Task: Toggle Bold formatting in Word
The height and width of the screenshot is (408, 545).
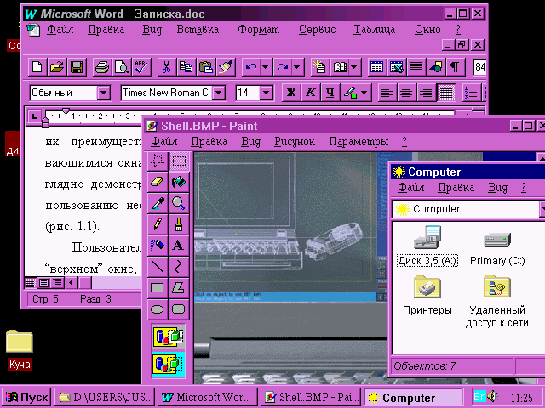Action: point(291,93)
